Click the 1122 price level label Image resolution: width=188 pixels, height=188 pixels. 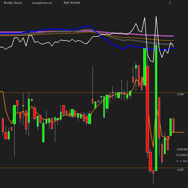180,170
